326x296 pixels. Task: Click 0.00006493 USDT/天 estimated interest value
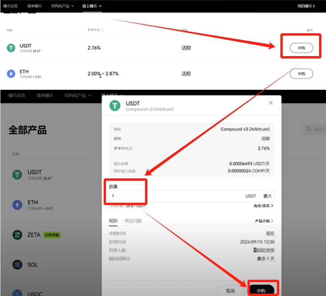pos(249,164)
